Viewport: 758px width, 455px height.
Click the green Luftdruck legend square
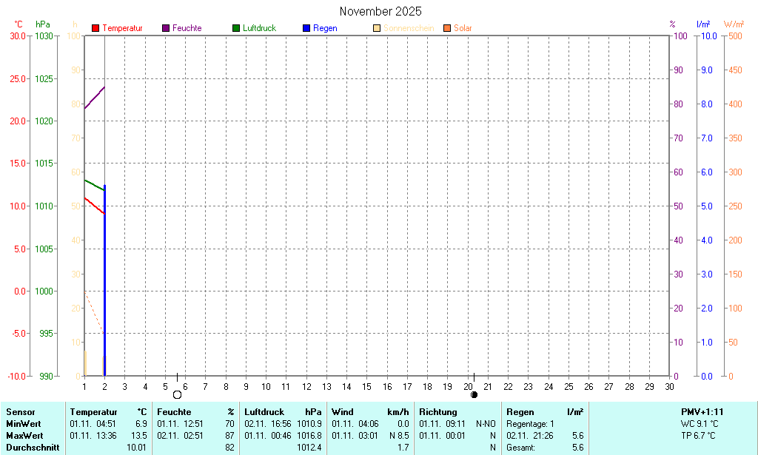pos(236,28)
